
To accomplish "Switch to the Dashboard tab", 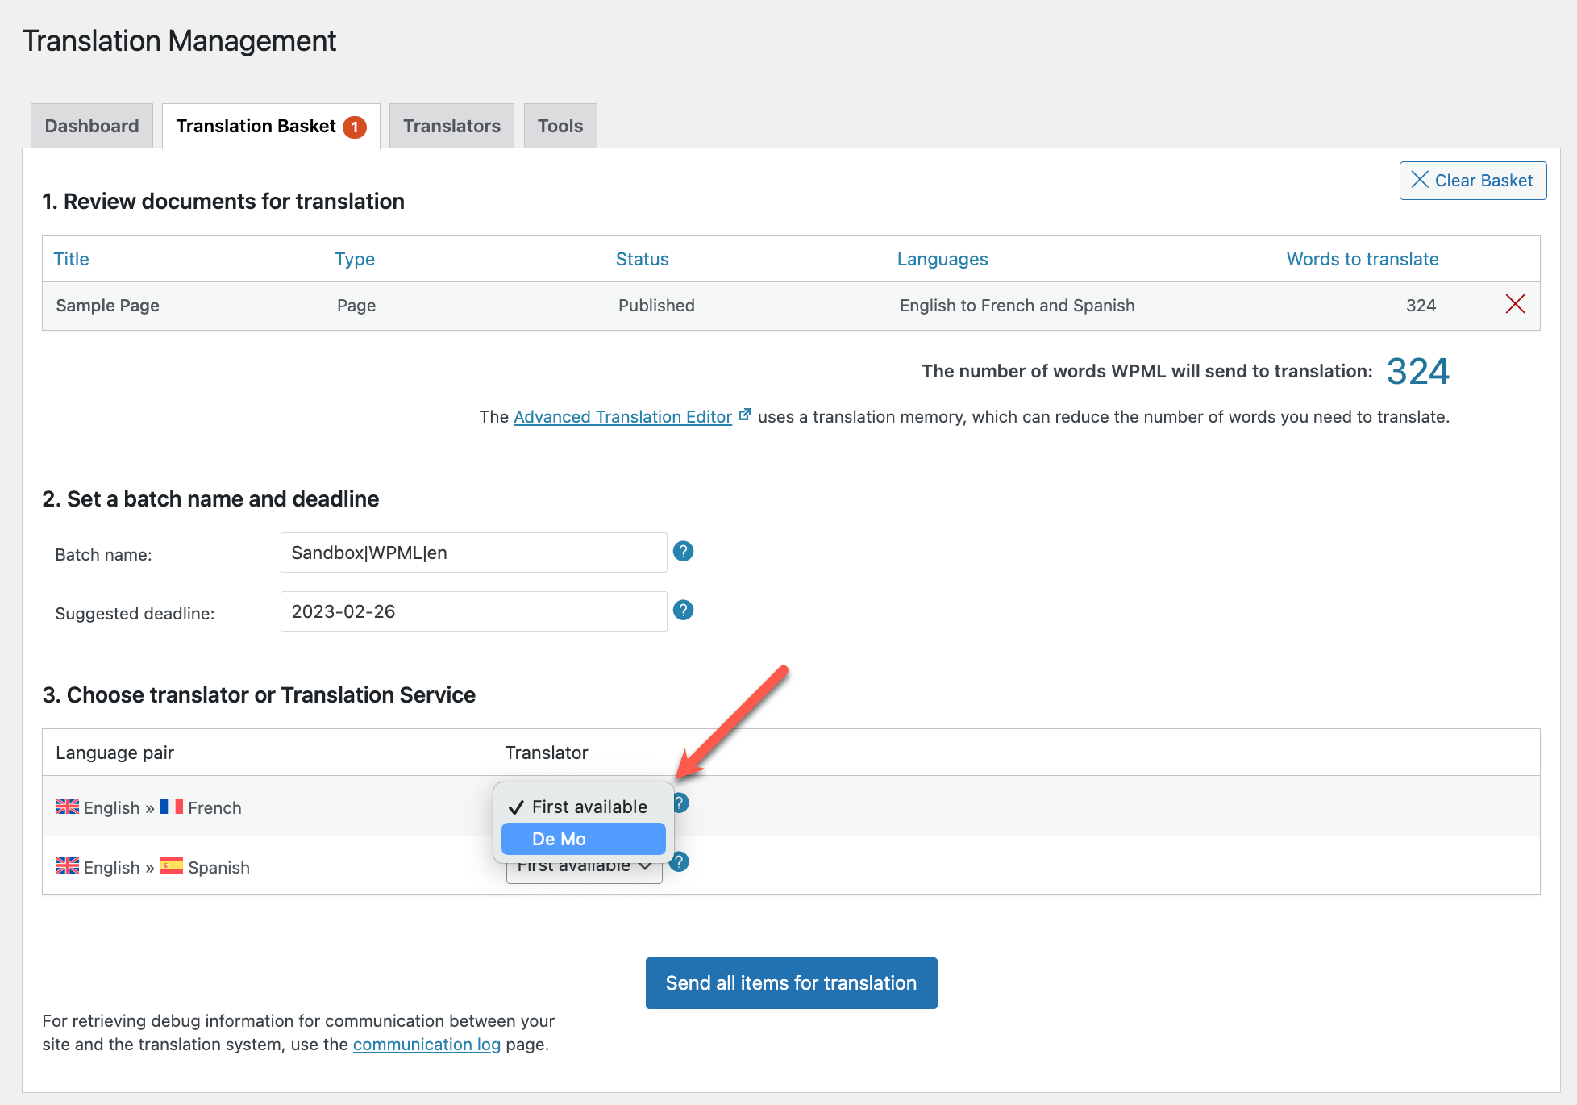I will coord(92,126).
